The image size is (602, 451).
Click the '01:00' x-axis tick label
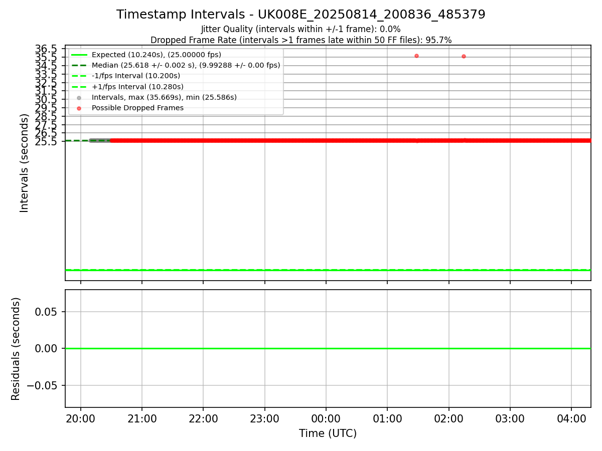coord(387,418)
